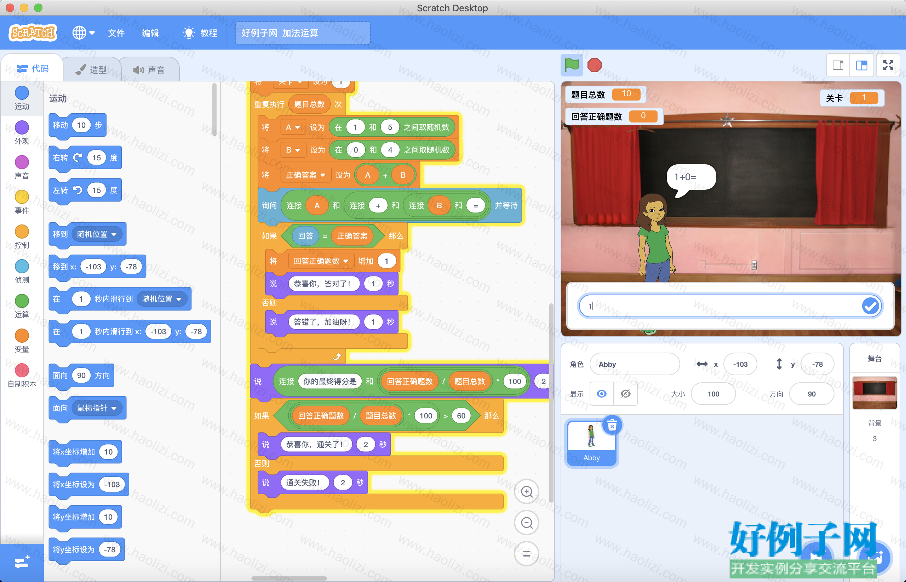Enter full screen stage mode
906x582 pixels.
888,65
